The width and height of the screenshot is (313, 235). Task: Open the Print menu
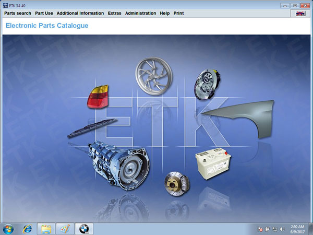[178, 13]
